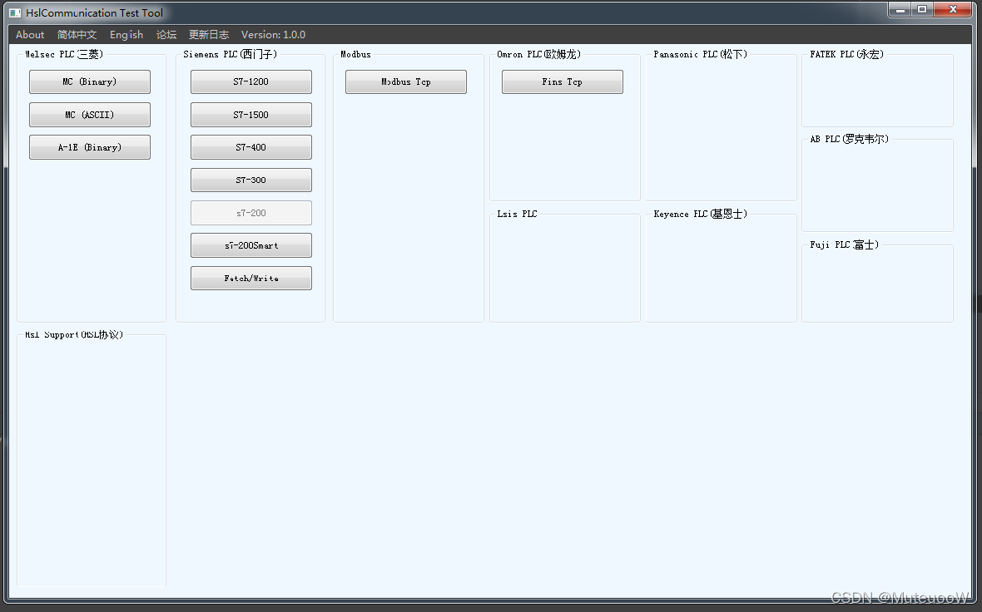Click the disabled s7-200 button
This screenshot has width=982, height=612.
(x=251, y=213)
